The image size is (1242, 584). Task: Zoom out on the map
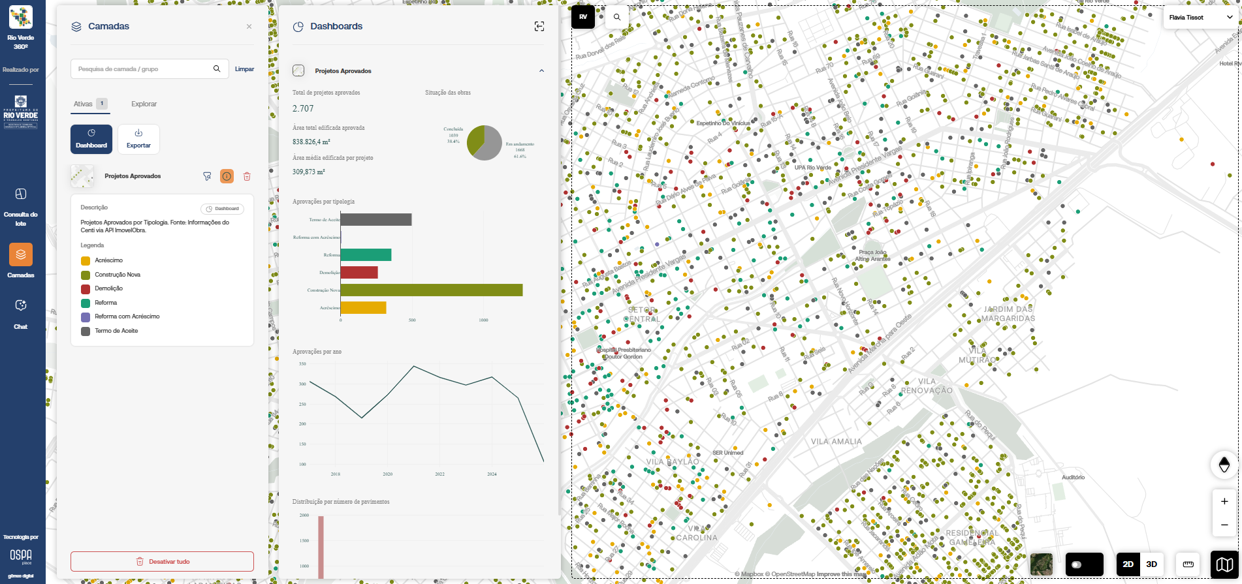coord(1224,525)
